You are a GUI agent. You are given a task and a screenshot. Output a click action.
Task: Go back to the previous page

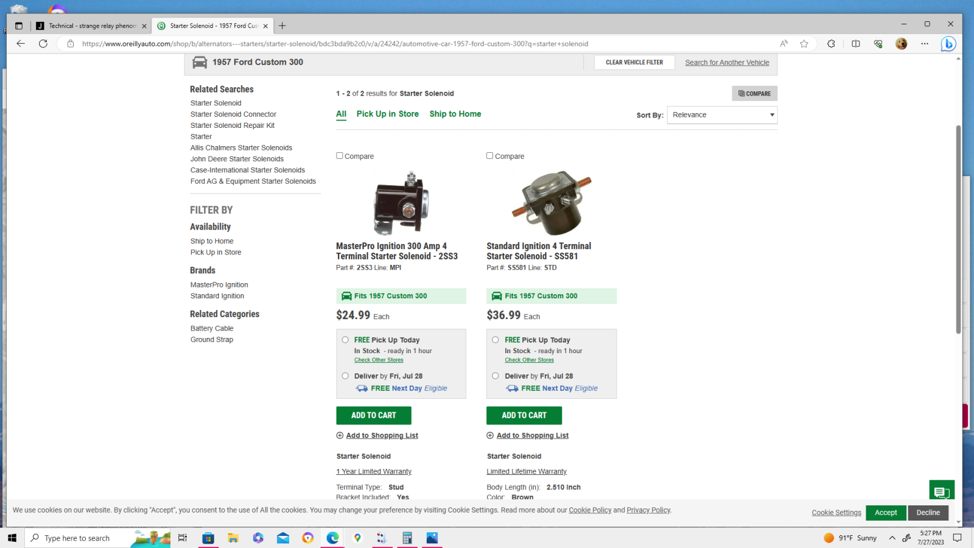(x=21, y=43)
